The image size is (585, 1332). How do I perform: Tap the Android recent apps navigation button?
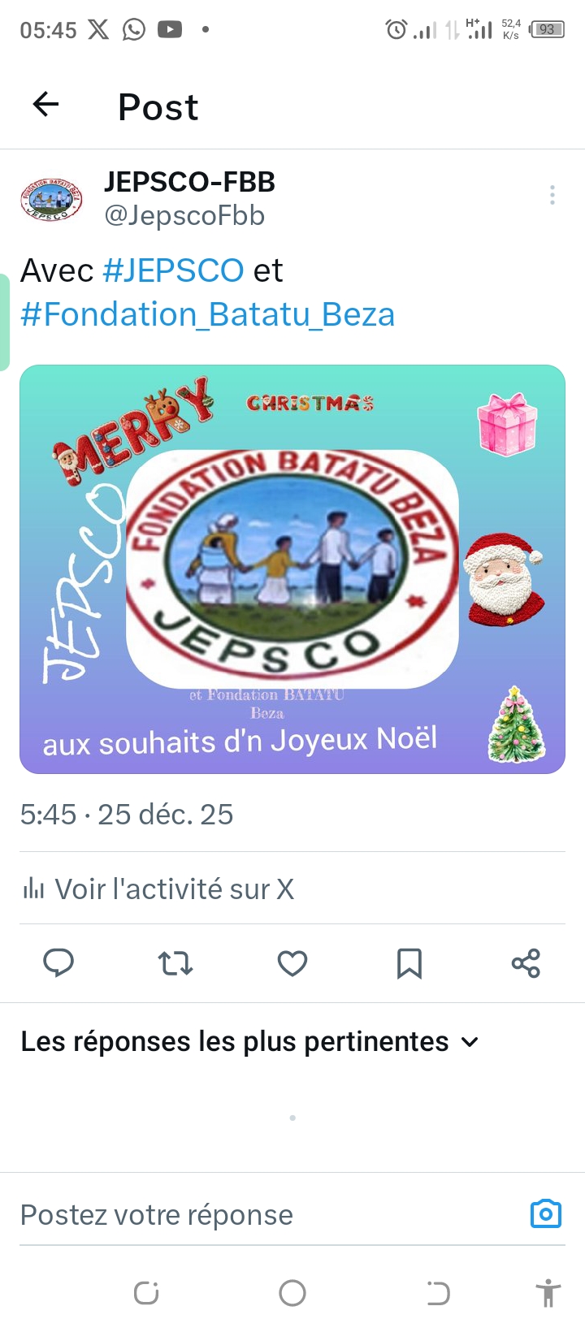pos(146,1293)
